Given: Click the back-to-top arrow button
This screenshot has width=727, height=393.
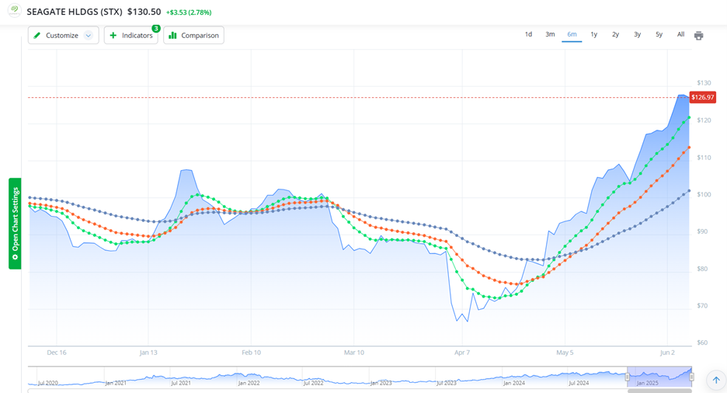Looking at the screenshot, I should [716, 380].
